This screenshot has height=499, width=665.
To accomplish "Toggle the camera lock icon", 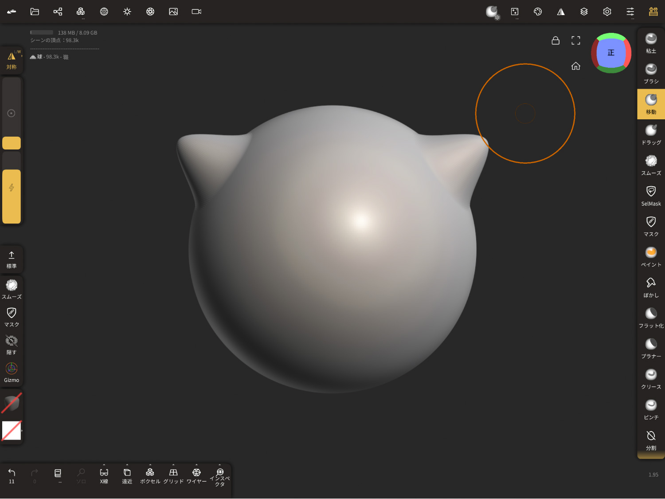I will pyautogui.click(x=555, y=41).
